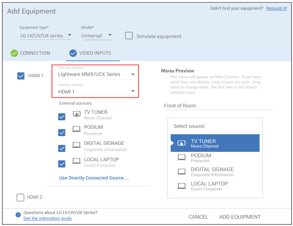The width and height of the screenshot is (293, 226).
Task: Click the green checkmark icon beside Connection
Action: (x=14, y=53)
